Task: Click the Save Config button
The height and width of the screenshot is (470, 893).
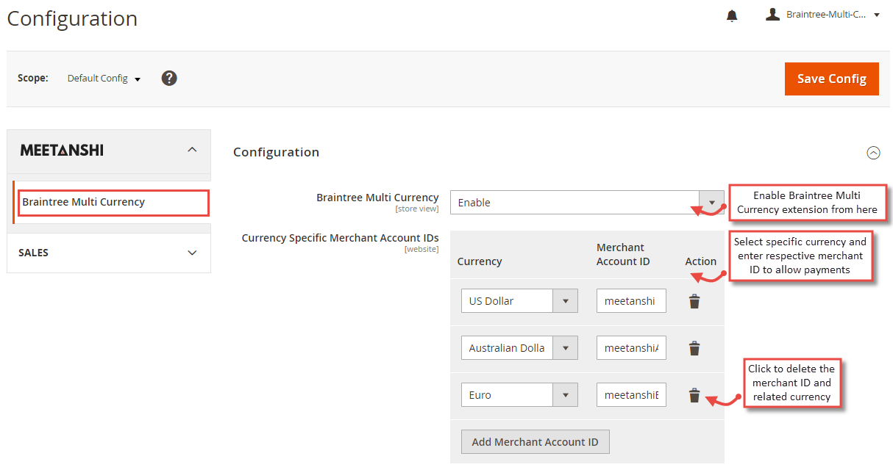Action: click(x=832, y=79)
